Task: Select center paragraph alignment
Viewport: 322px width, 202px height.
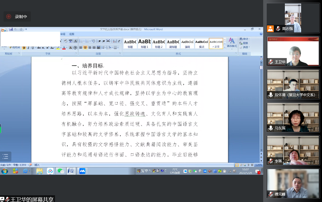Action: (x=85, y=48)
